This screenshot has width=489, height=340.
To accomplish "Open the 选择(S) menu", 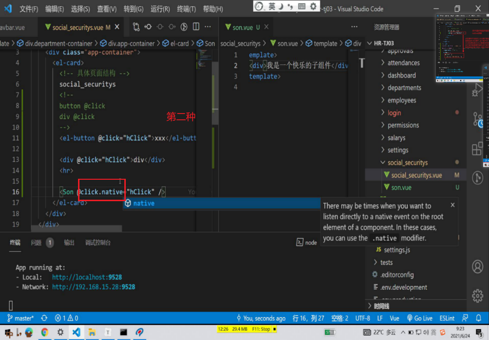I will click(80, 9).
